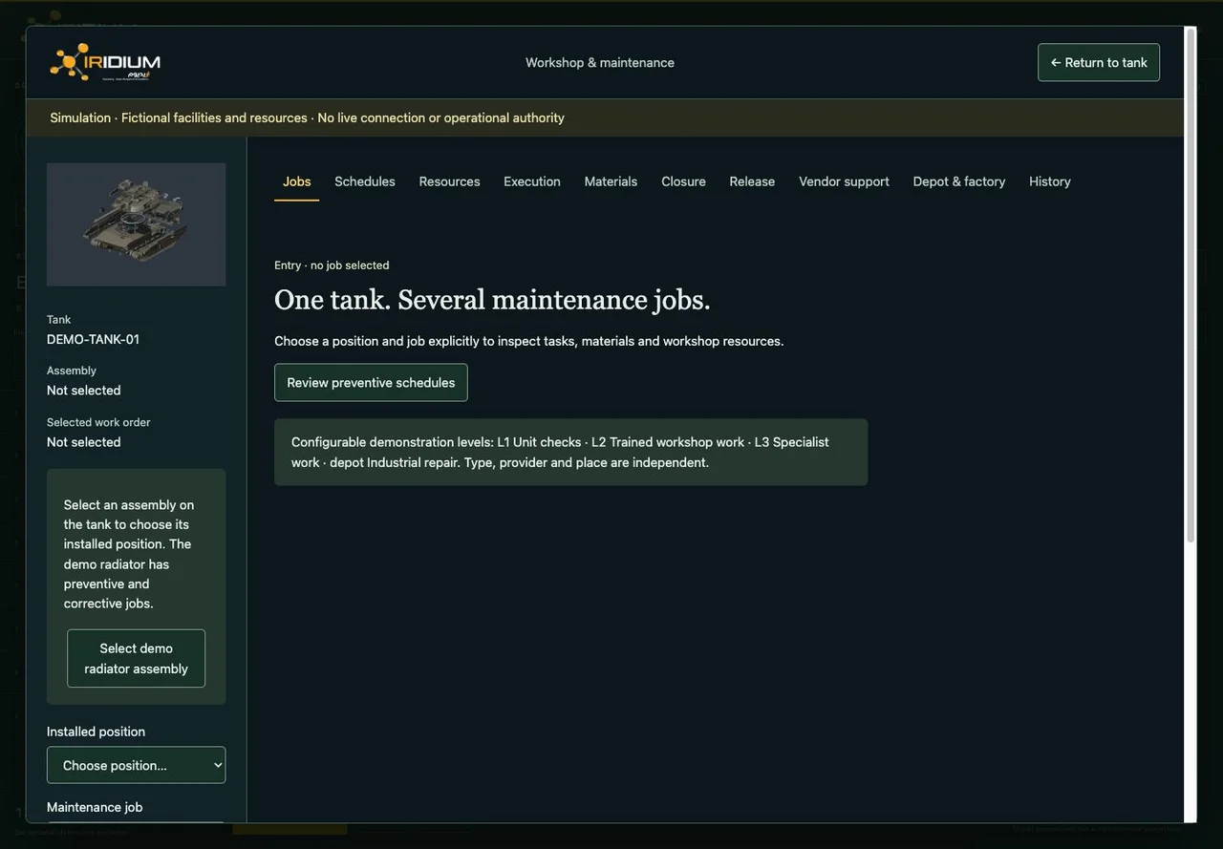Viewport: 1223px width, 849px height.
Task: Select the Materials tab
Action: pyautogui.click(x=611, y=181)
